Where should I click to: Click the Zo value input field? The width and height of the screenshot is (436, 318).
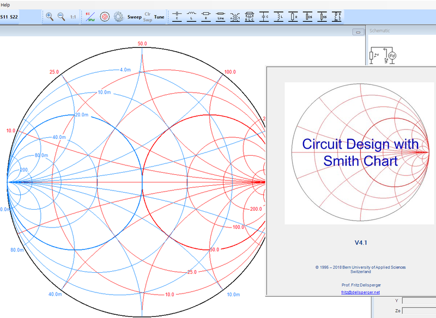[419, 311]
